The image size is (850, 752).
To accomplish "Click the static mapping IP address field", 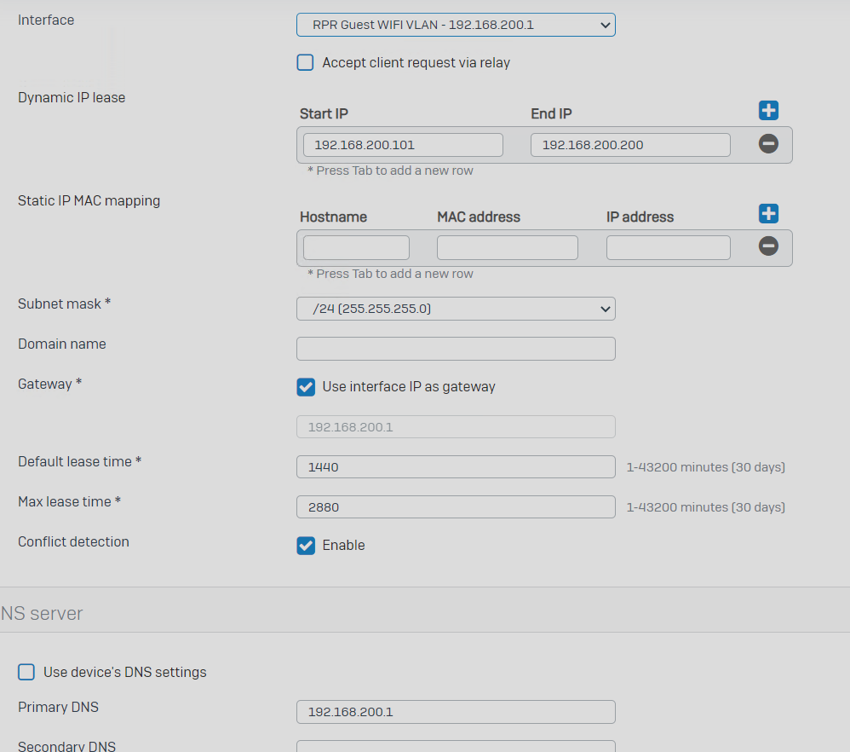I will pyautogui.click(x=669, y=247).
